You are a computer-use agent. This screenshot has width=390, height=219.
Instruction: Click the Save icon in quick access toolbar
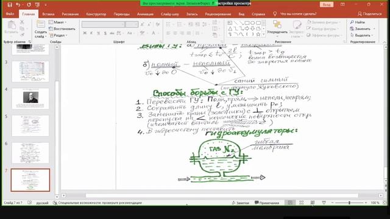[10, 4]
